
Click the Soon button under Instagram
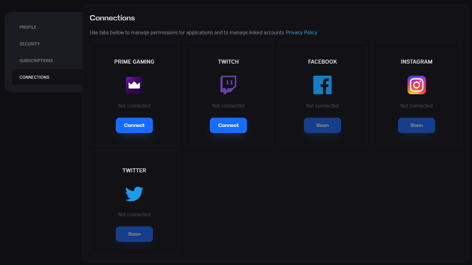(417, 125)
